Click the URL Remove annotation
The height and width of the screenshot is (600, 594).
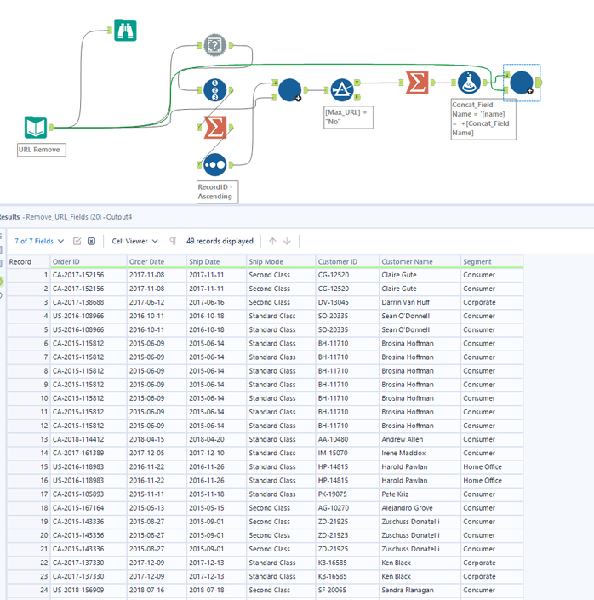[x=42, y=150]
